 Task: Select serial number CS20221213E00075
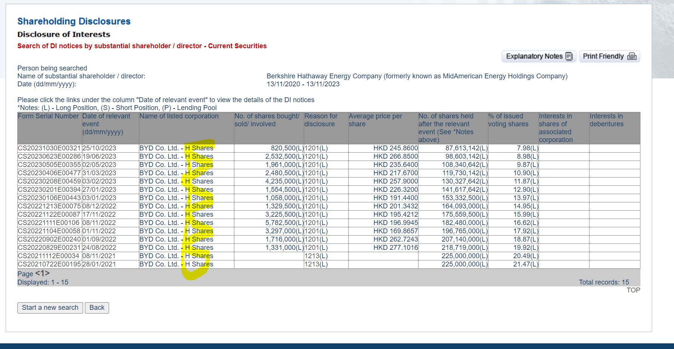pos(49,206)
